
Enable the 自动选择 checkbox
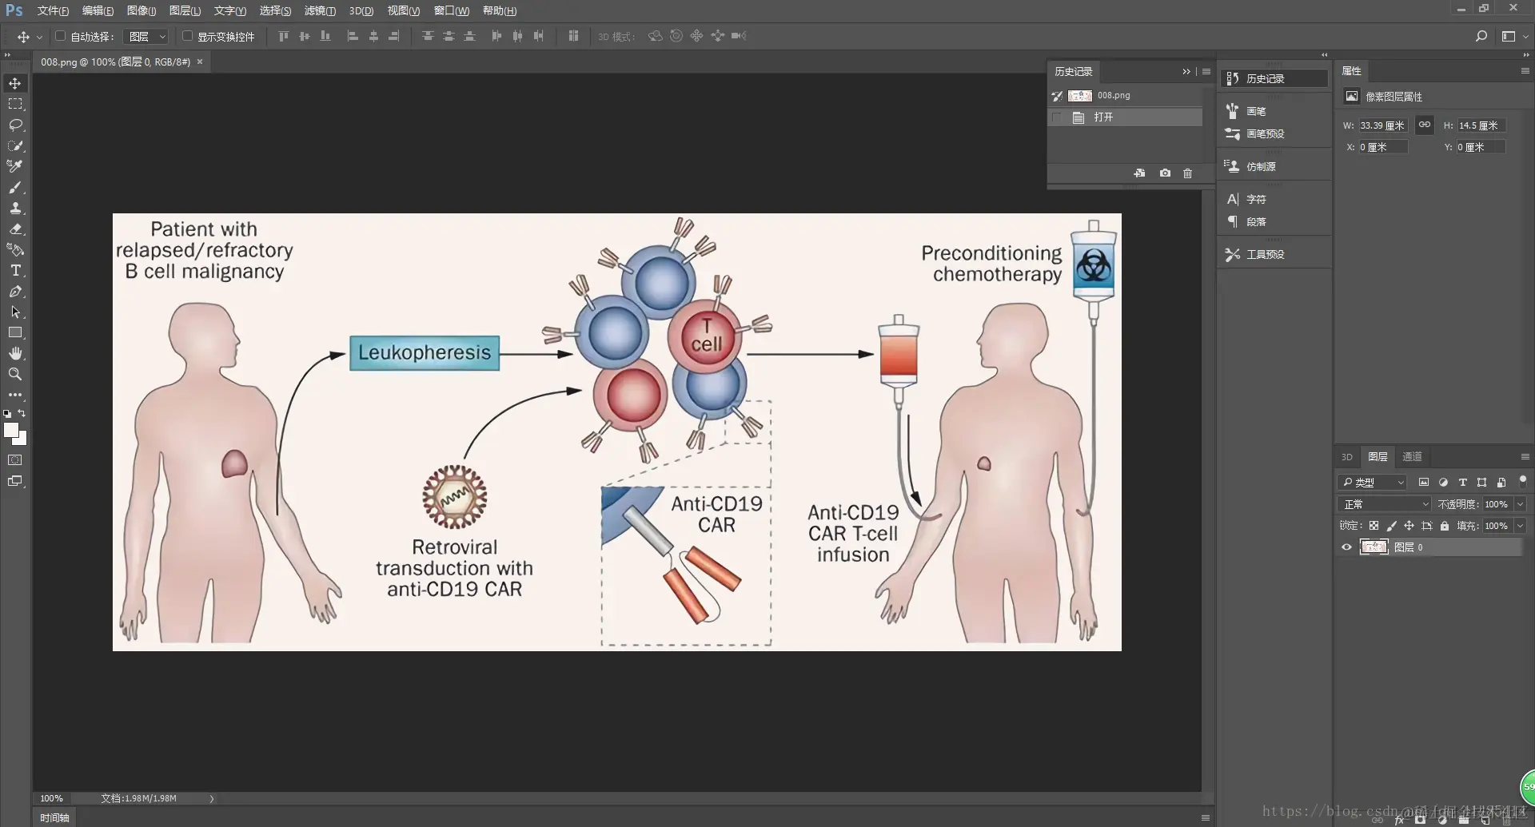pos(60,36)
